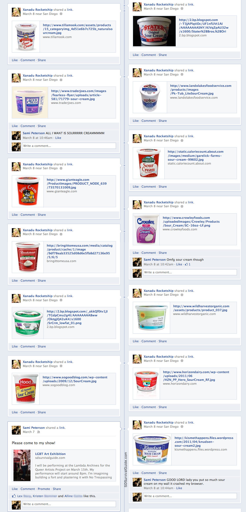Click privacy gear icon on Knudsen post

182,427
